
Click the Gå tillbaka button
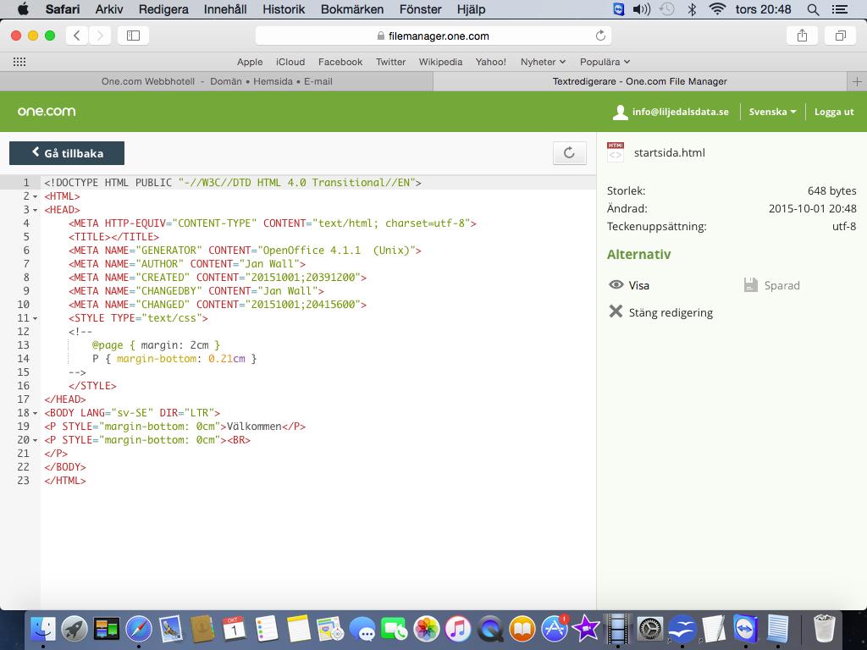point(67,153)
